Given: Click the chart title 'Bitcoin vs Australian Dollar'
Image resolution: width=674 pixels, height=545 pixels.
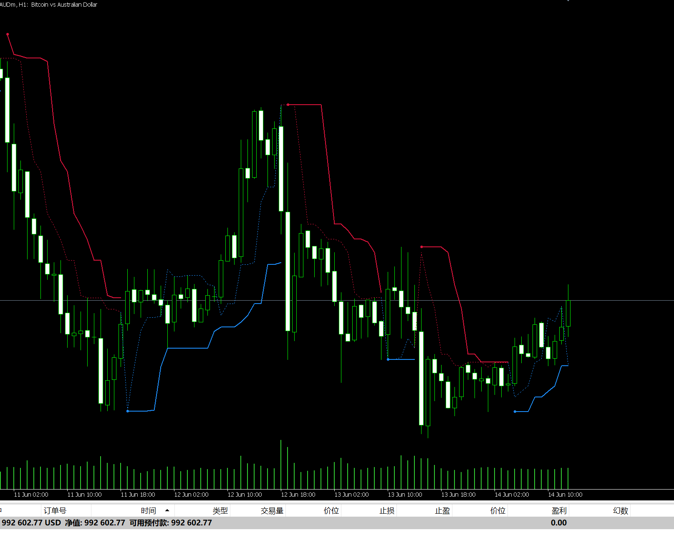Looking at the screenshot, I should click(64, 5).
